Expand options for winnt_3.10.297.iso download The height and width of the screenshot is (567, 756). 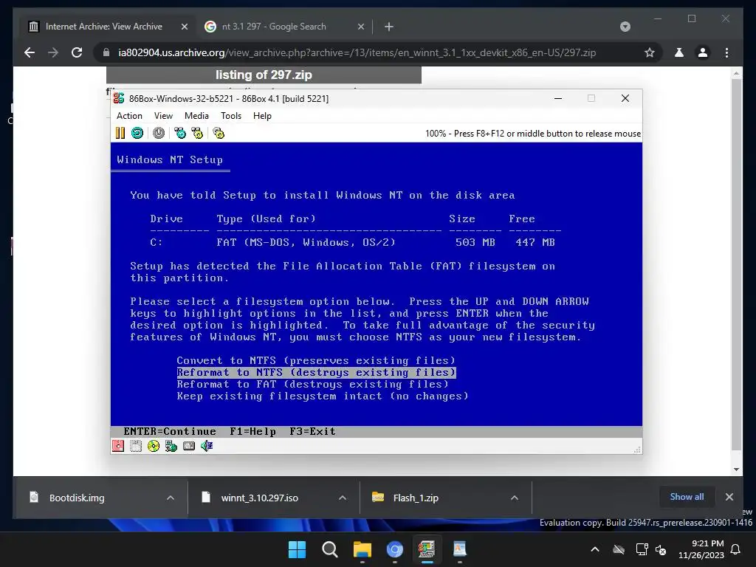343,498
